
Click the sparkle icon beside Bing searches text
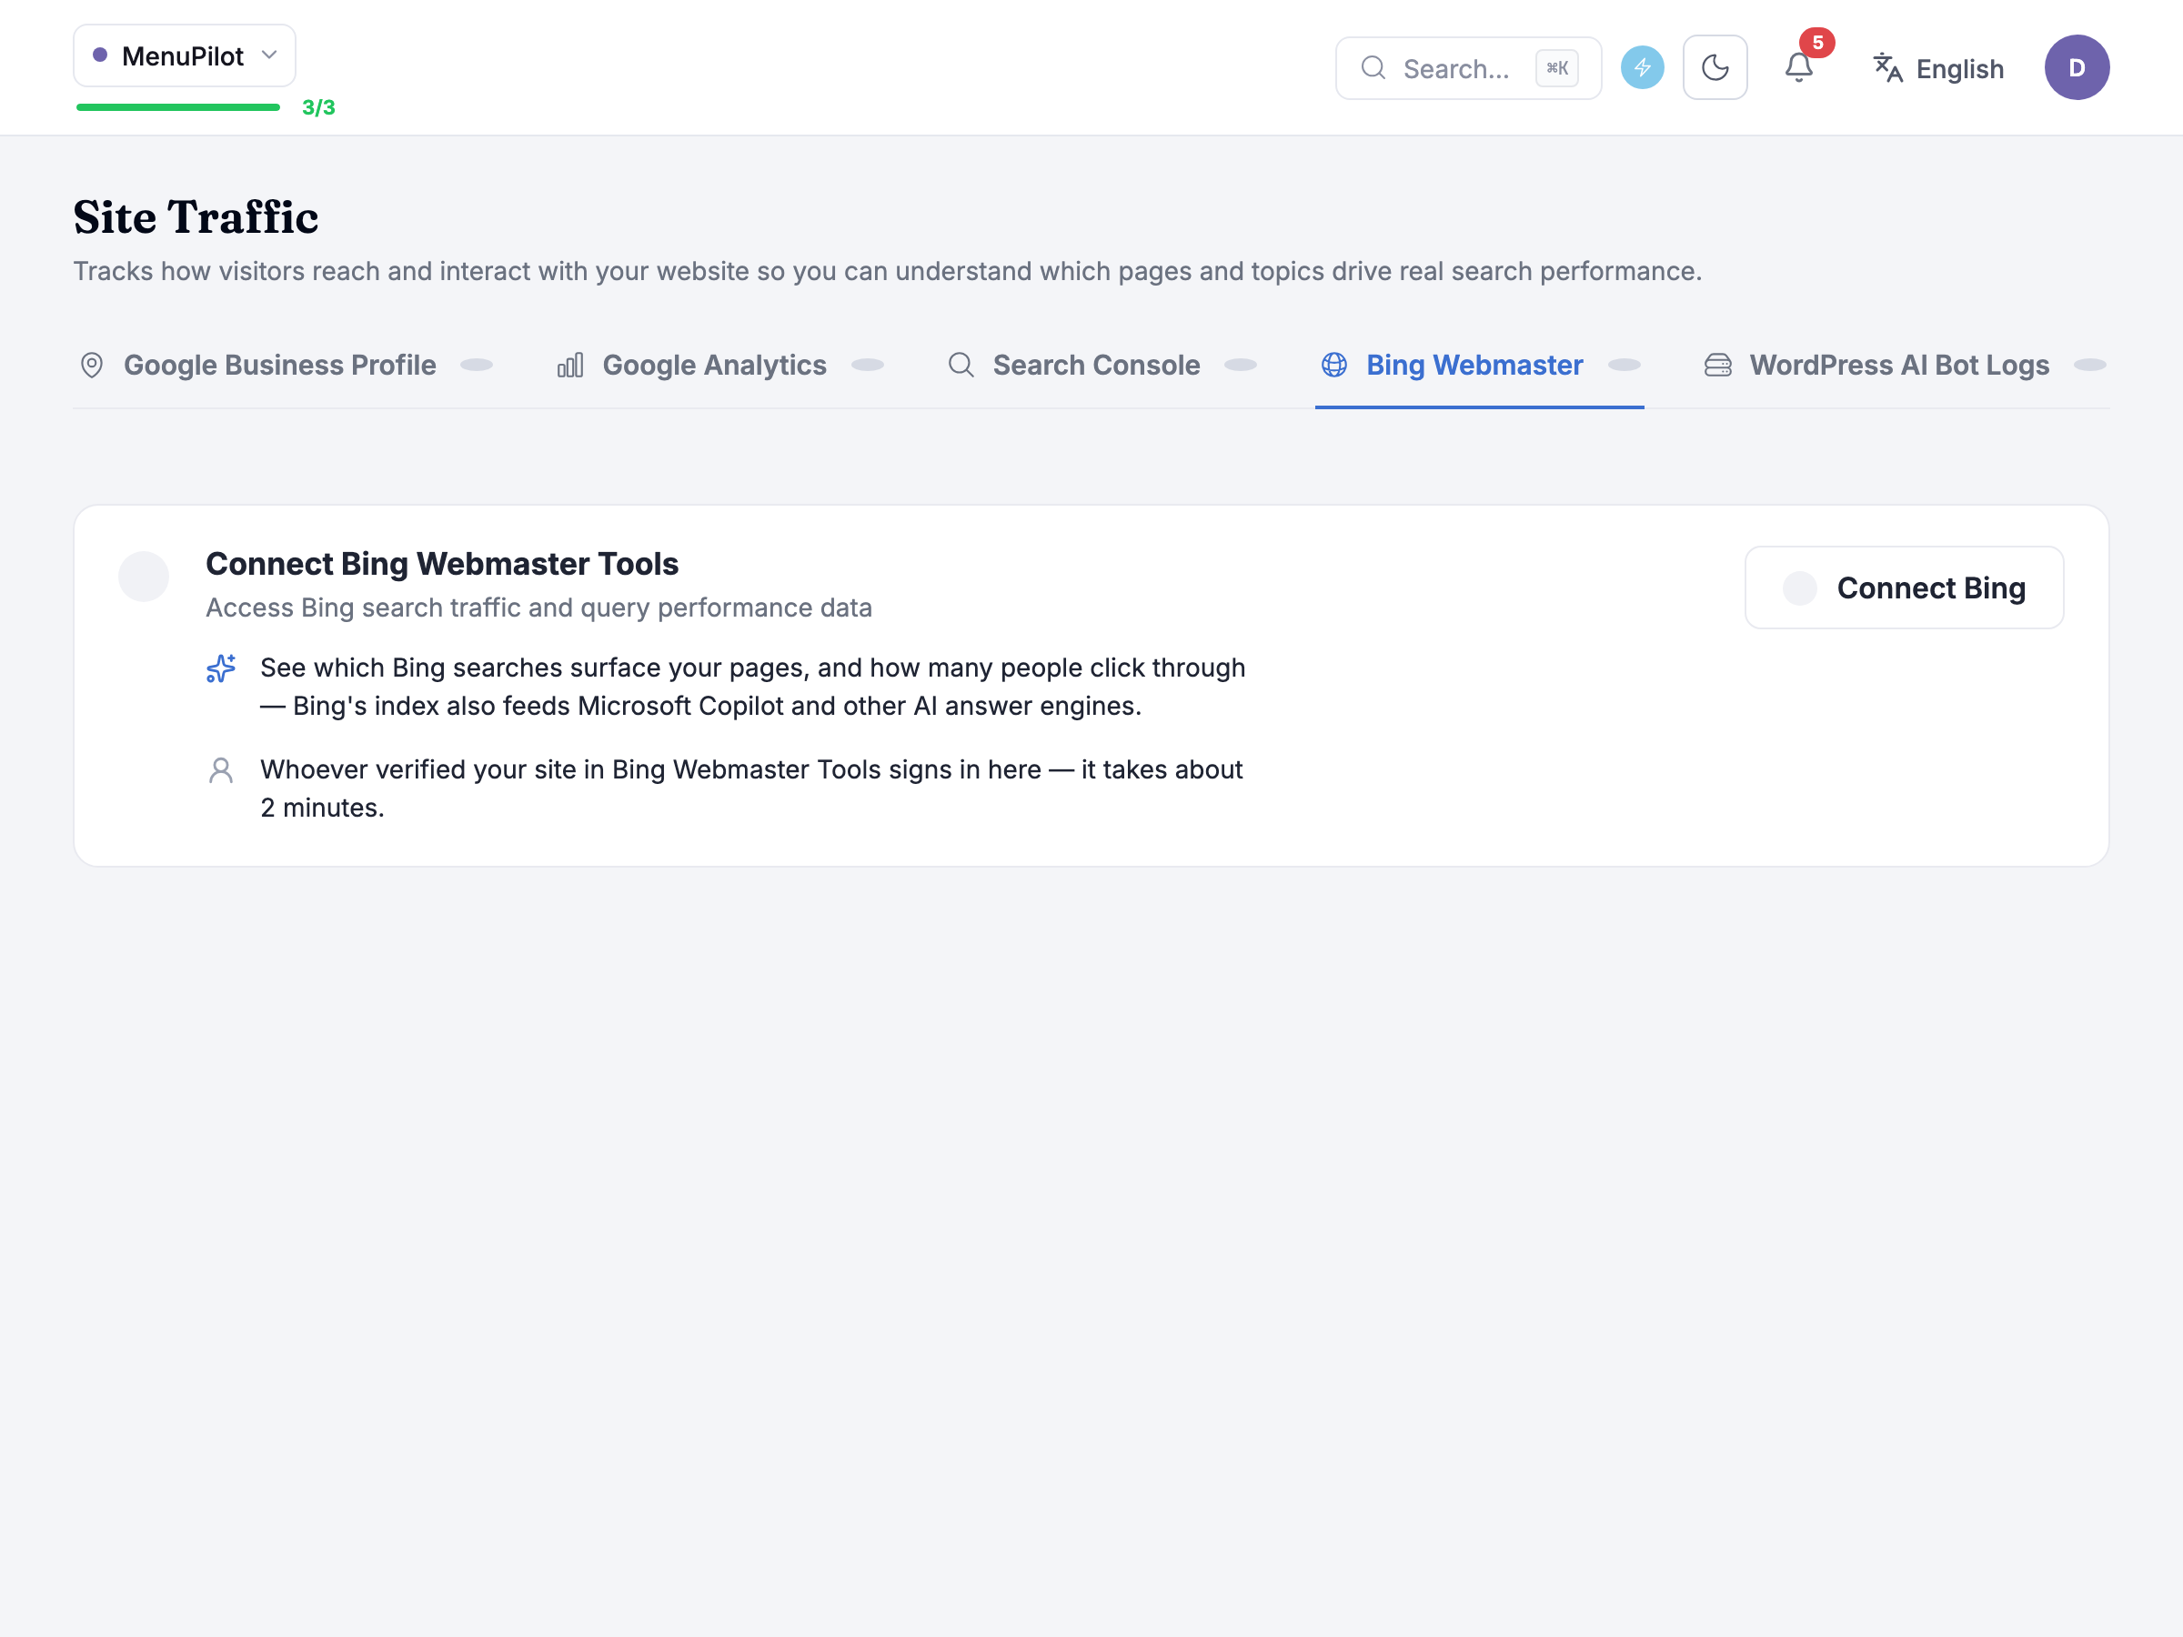pos(221,669)
